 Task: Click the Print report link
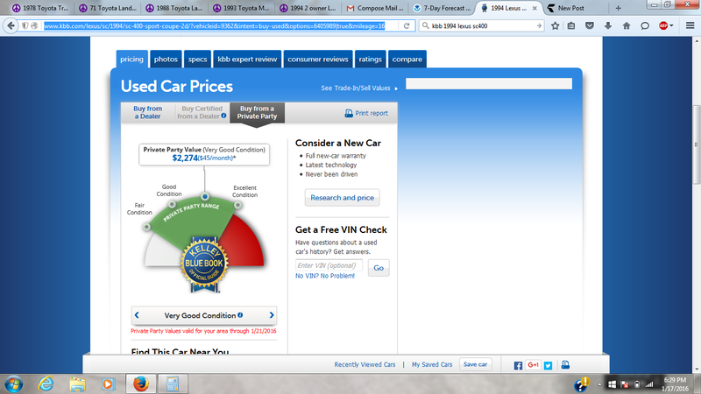point(366,113)
